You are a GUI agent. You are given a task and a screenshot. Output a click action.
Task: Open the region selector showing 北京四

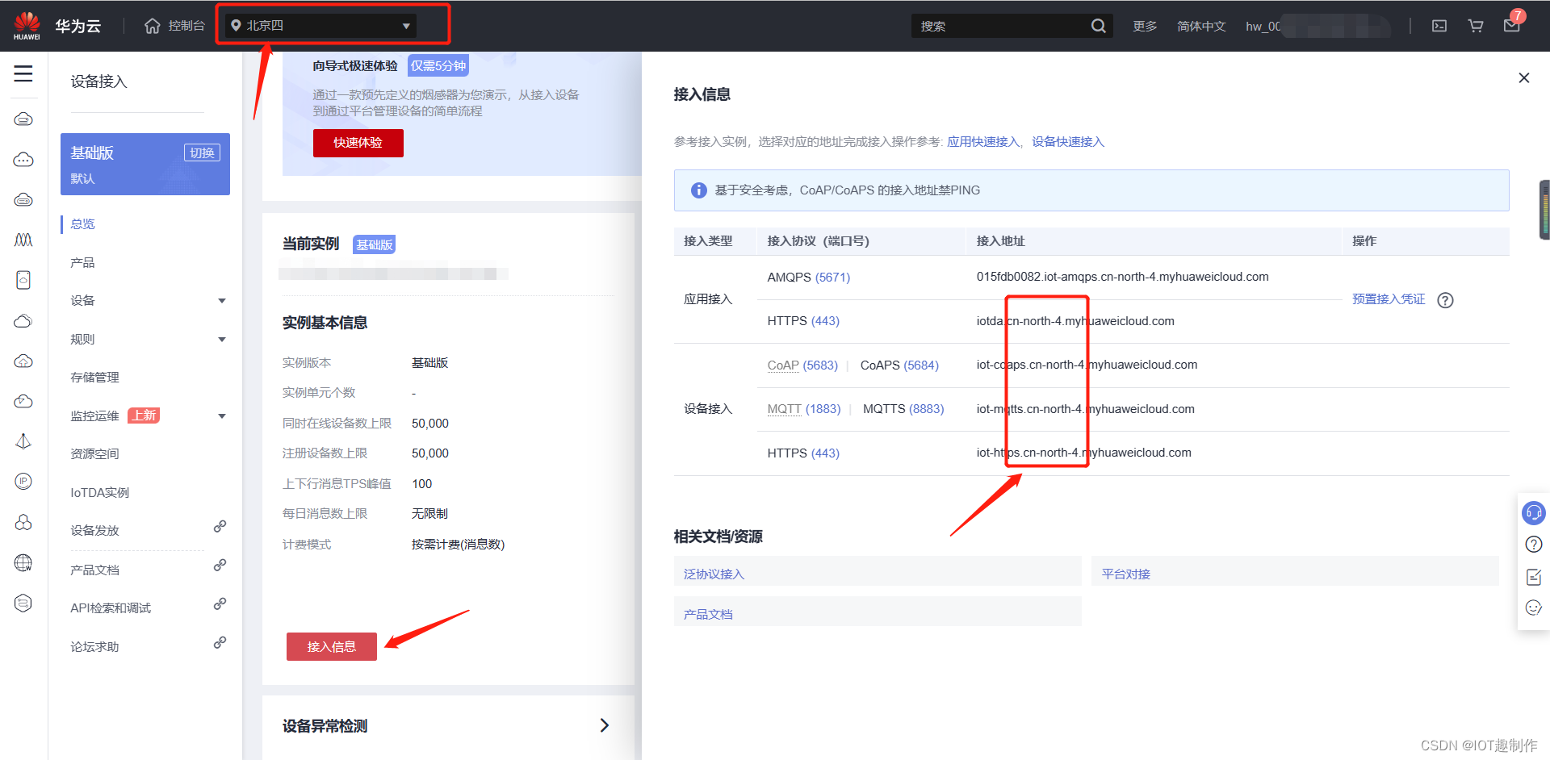pyautogui.click(x=320, y=26)
